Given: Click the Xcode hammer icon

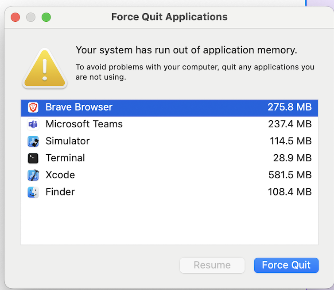Looking at the screenshot, I should click(33, 175).
